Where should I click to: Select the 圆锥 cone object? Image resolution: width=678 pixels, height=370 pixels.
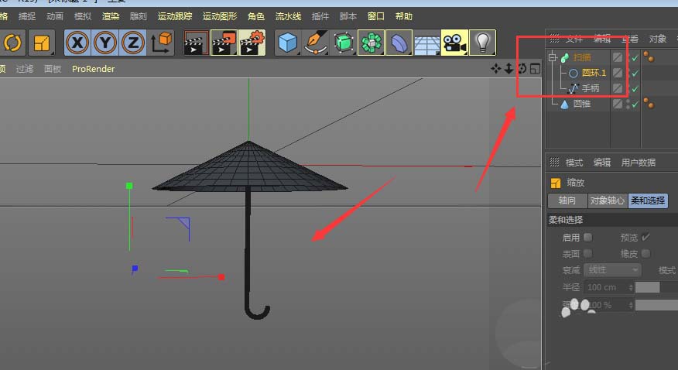(582, 104)
